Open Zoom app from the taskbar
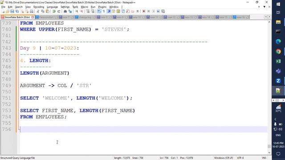 (x=278, y=81)
